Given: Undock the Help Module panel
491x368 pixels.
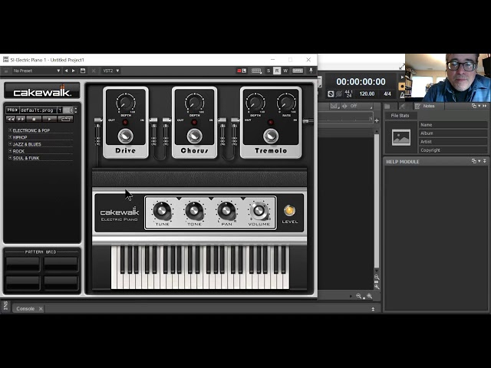Looking at the screenshot, I should click(474, 161).
